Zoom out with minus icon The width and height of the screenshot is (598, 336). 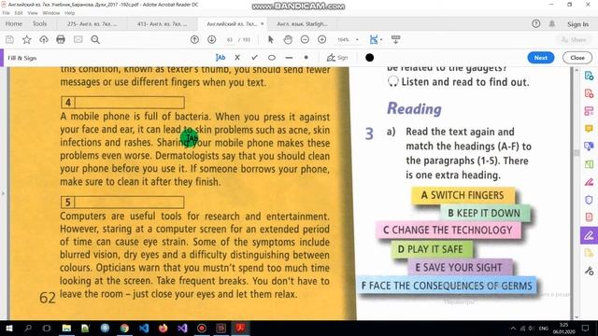click(x=305, y=39)
